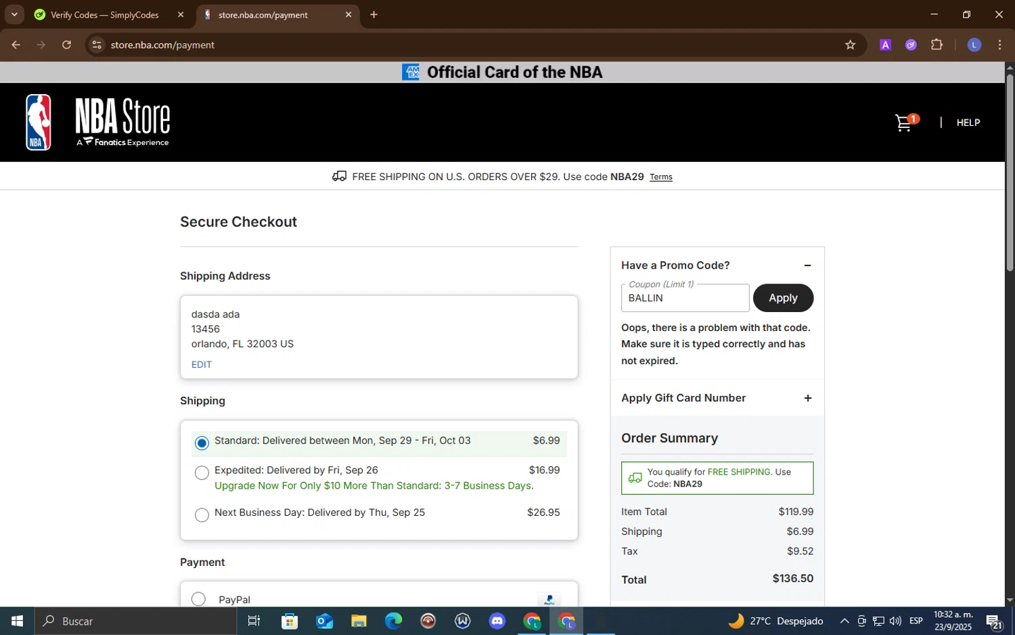Apply the promo code
The width and height of the screenshot is (1015, 635).
tap(783, 298)
